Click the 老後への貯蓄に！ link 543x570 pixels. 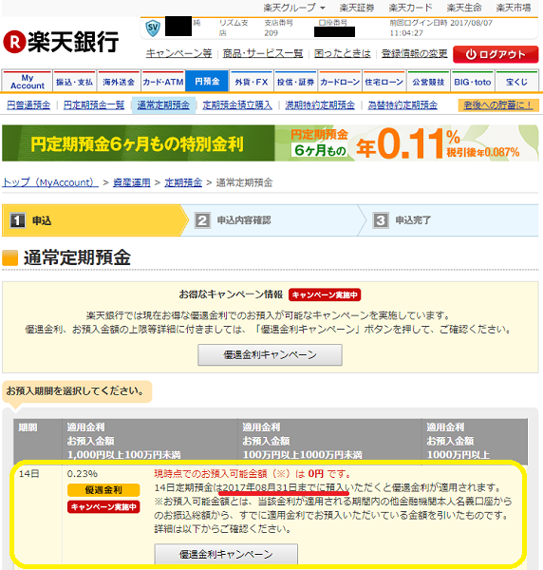coord(498,105)
